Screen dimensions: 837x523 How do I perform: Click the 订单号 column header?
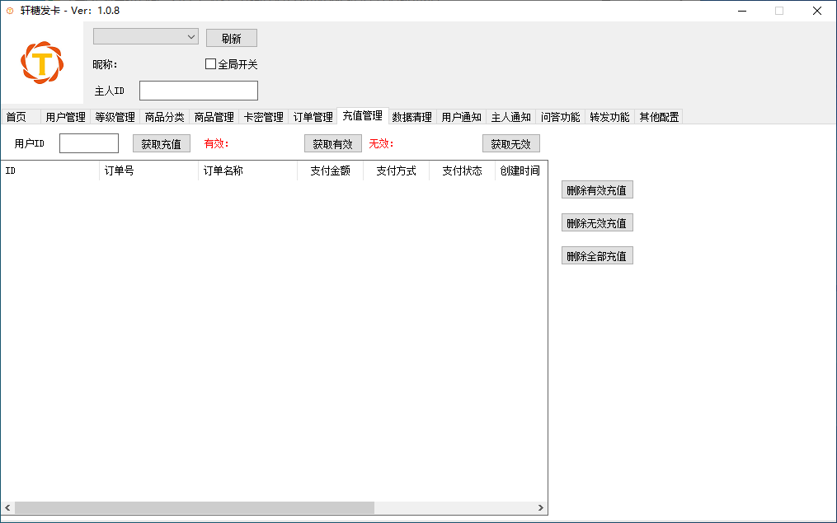coord(149,170)
